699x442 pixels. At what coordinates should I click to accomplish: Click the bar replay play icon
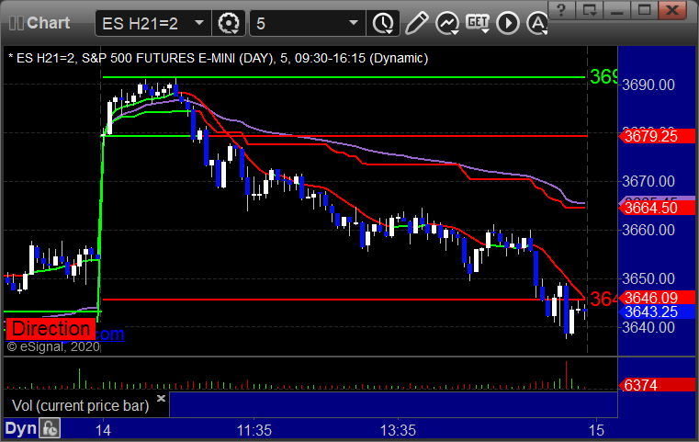click(508, 23)
